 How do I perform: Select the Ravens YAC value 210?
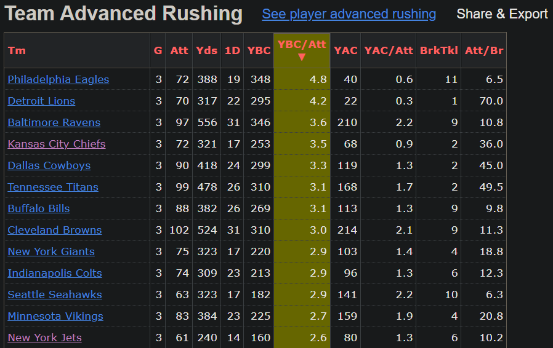347,122
